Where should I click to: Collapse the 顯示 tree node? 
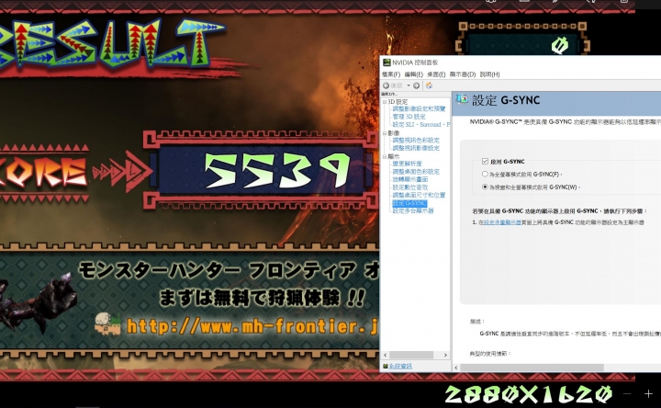point(385,156)
